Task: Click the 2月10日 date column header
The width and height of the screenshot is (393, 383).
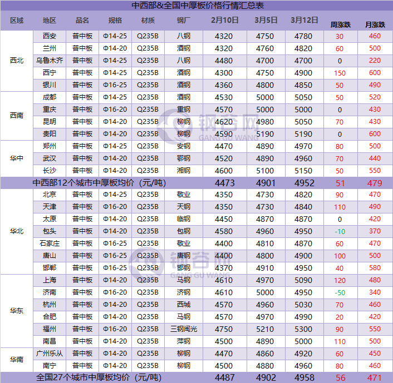Action: click(225, 21)
